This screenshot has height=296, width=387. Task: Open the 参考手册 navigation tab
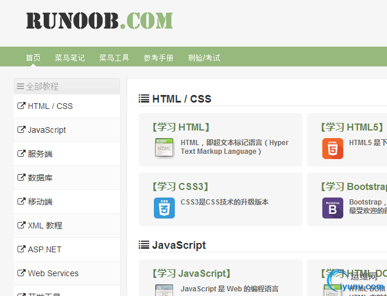pos(159,58)
